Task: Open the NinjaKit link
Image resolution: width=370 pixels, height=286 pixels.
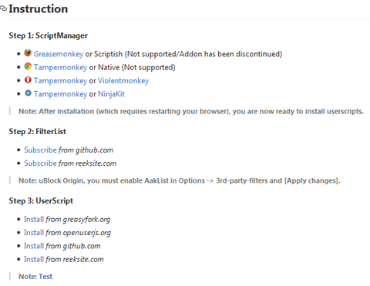Action: click(111, 94)
